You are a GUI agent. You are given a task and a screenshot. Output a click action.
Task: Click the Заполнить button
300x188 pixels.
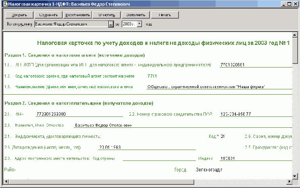click(135, 15)
